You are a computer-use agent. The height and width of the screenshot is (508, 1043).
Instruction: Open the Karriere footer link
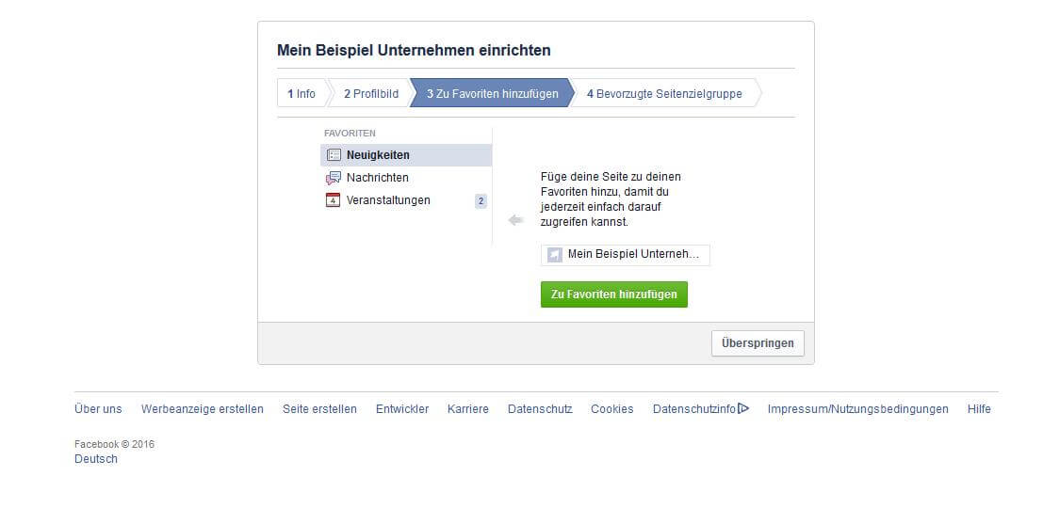(x=468, y=409)
